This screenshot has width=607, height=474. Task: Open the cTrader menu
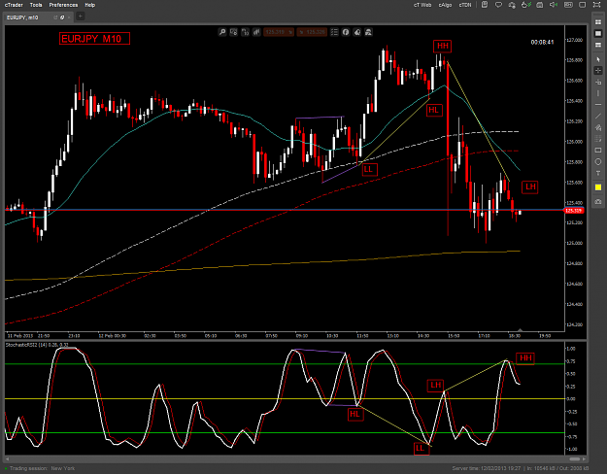14,5
